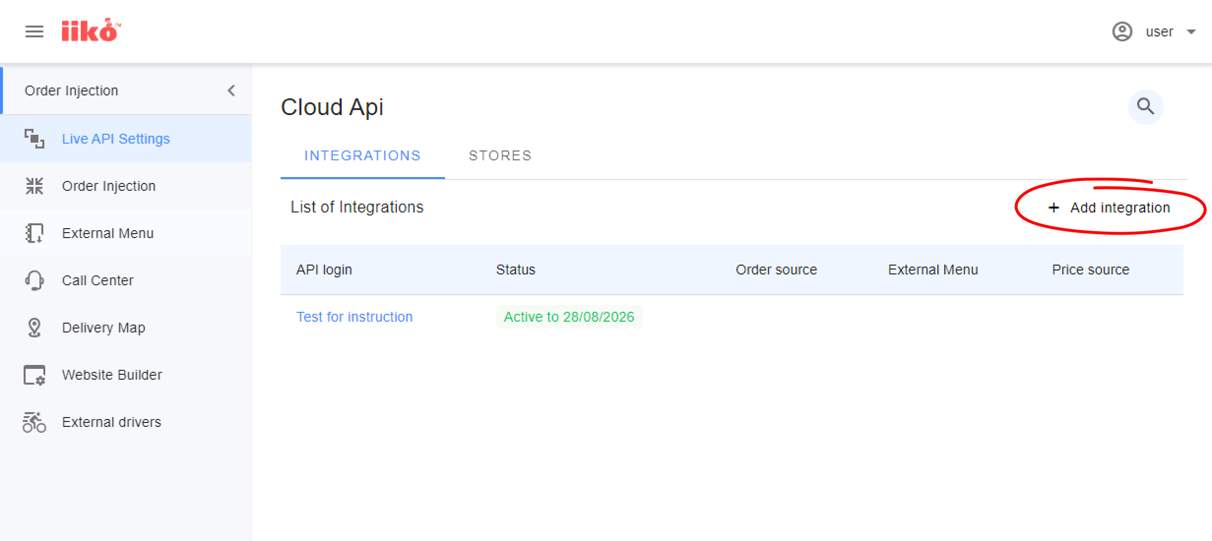Click Add integration button
This screenshot has width=1212, height=541.
coord(1109,208)
